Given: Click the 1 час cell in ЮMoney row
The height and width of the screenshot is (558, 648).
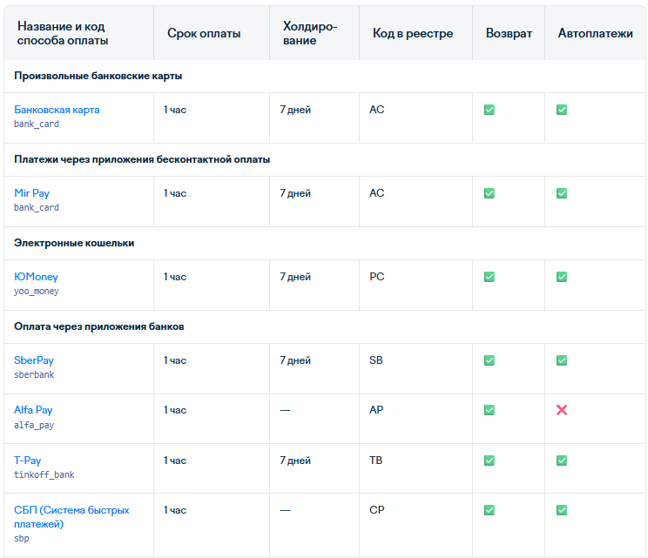Looking at the screenshot, I should (x=175, y=277).
